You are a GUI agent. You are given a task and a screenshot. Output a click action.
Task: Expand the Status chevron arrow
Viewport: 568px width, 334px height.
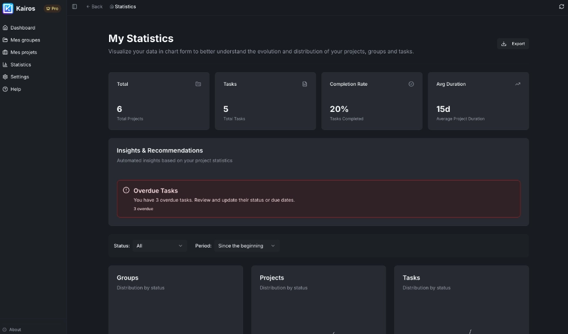(181, 245)
